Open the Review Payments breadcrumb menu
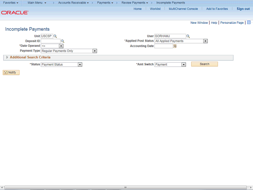253x190 pixels. (x=135, y=3)
